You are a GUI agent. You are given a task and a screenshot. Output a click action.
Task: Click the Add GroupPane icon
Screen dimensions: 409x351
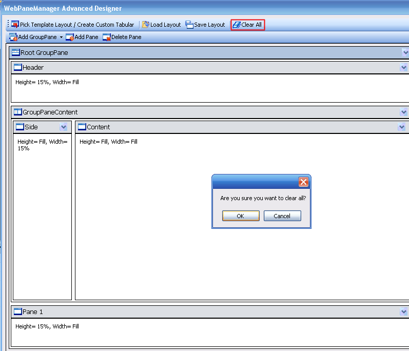(x=13, y=37)
